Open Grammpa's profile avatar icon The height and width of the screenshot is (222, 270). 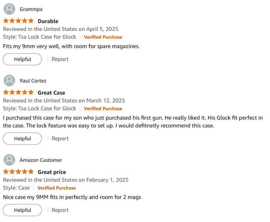(9, 9)
